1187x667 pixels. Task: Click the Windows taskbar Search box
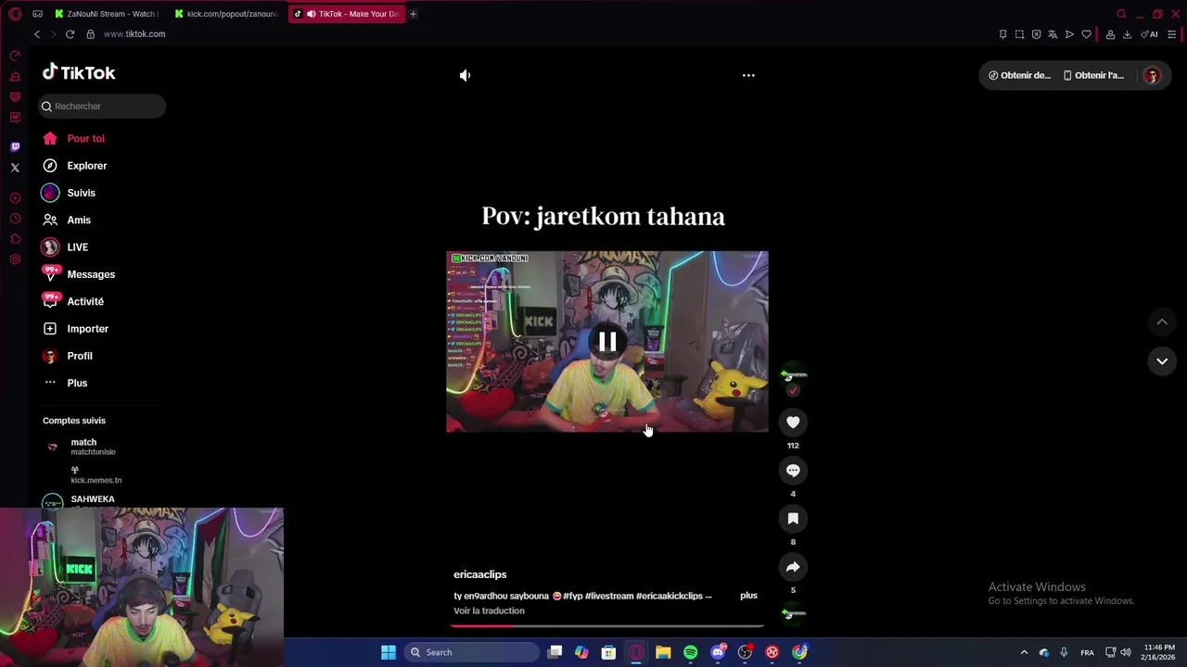pyautogui.click(x=472, y=652)
